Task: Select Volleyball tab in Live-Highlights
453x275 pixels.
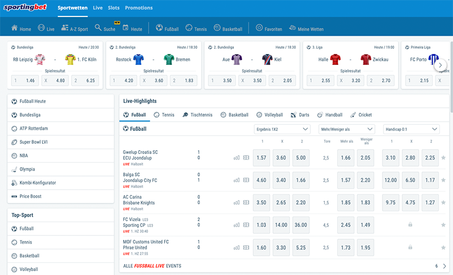Action: pos(270,115)
